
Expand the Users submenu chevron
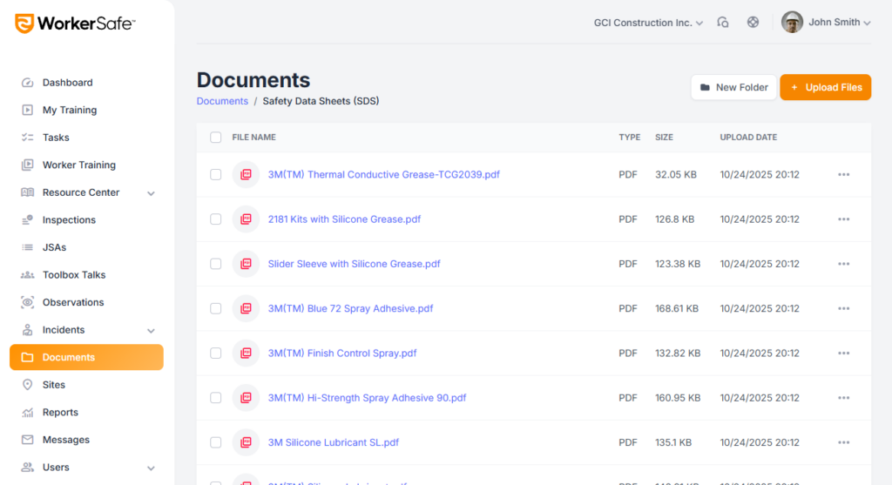(151, 468)
